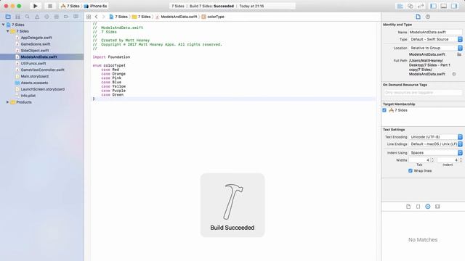465x261 pixels.
Task: Show the Symbol navigator
Action: click(x=17, y=17)
